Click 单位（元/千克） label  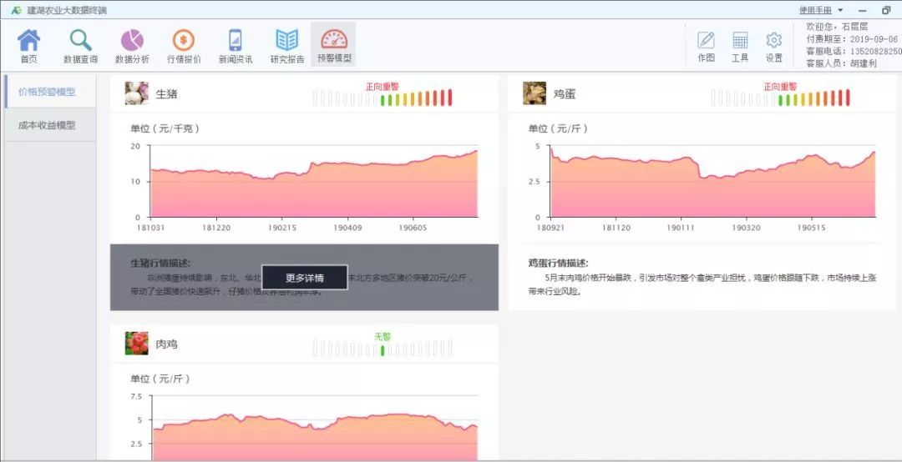click(x=165, y=128)
